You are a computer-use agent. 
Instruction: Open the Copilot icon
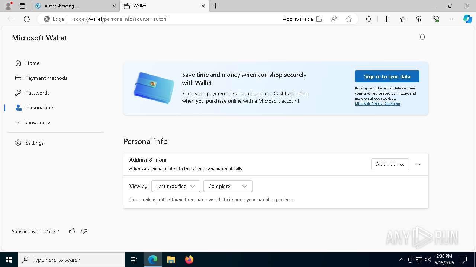(467, 19)
